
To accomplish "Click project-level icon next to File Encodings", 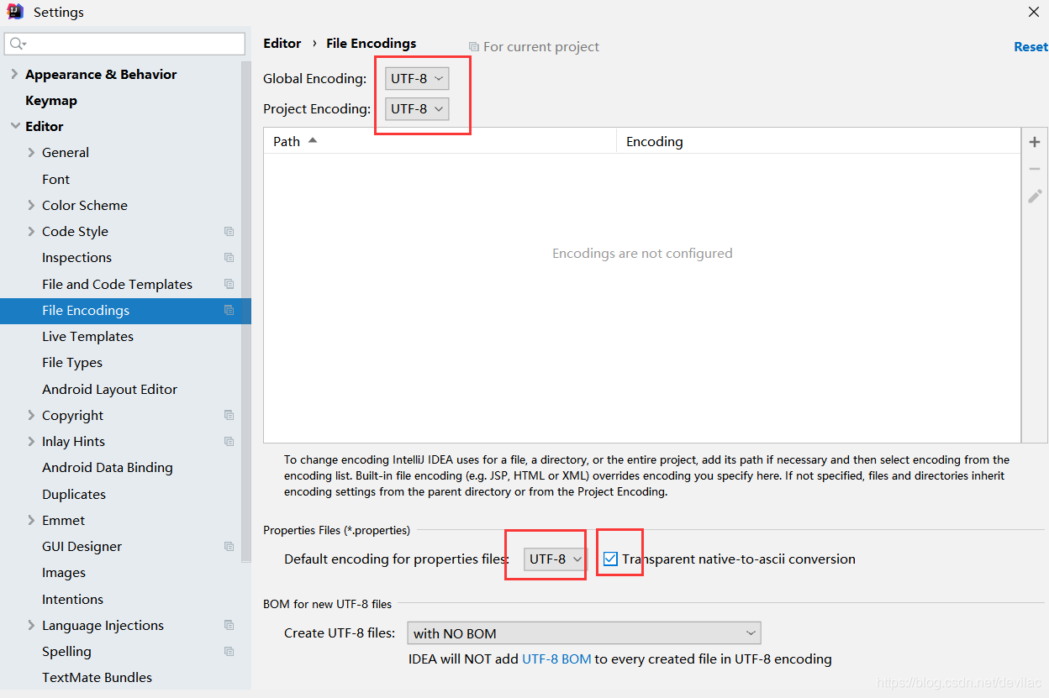I will [229, 310].
